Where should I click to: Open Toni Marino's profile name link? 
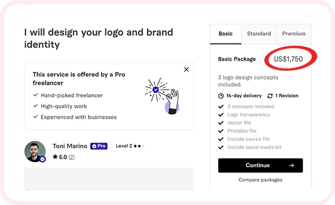(70, 146)
